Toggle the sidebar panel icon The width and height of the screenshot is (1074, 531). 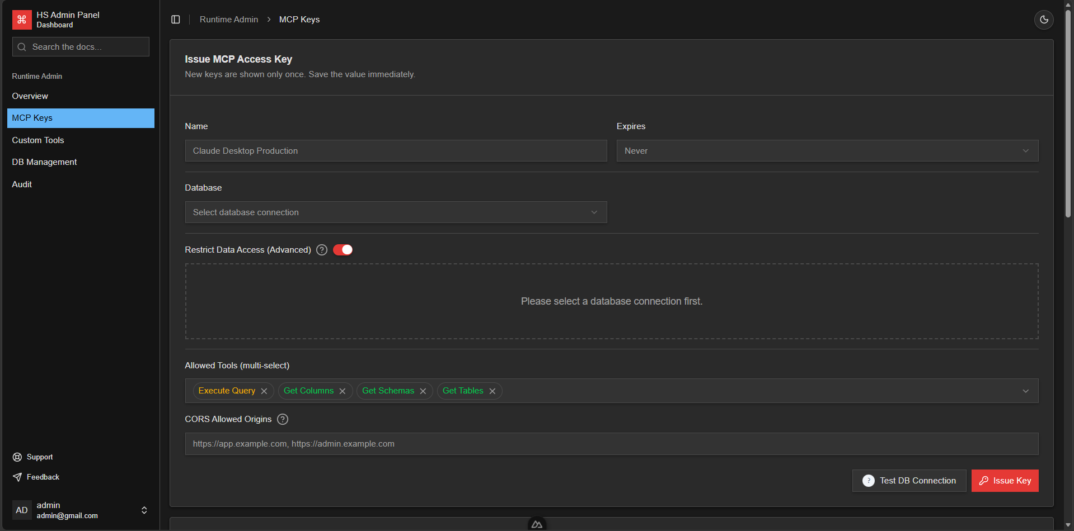pyautogui.click(x=176, y=20)
